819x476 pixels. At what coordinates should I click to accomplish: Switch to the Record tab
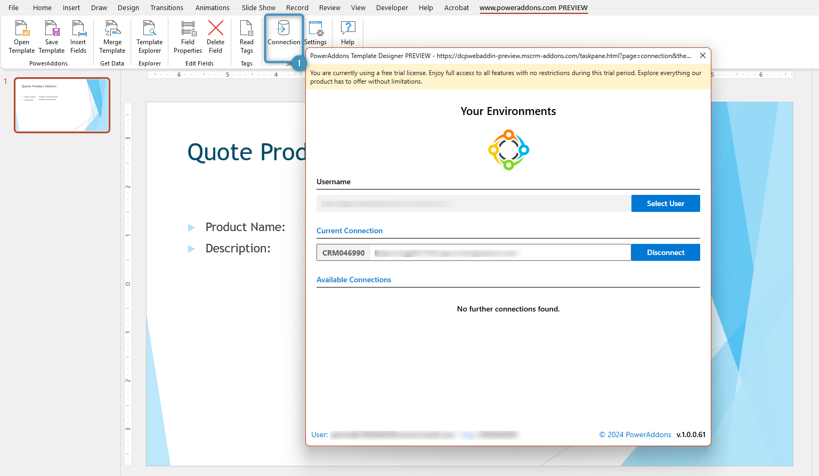pyautogui.click(x=297, y=7)
